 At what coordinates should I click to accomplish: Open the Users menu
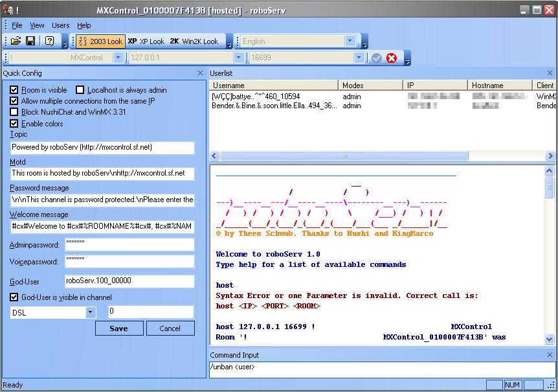60,25
